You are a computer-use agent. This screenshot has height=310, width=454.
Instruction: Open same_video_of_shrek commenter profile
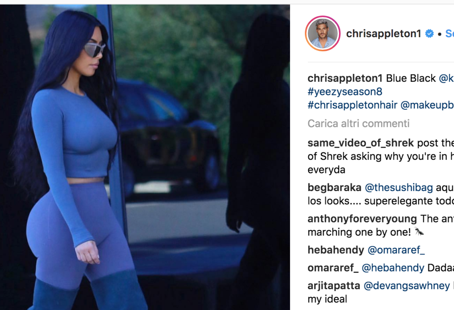(x=361, y=143)
